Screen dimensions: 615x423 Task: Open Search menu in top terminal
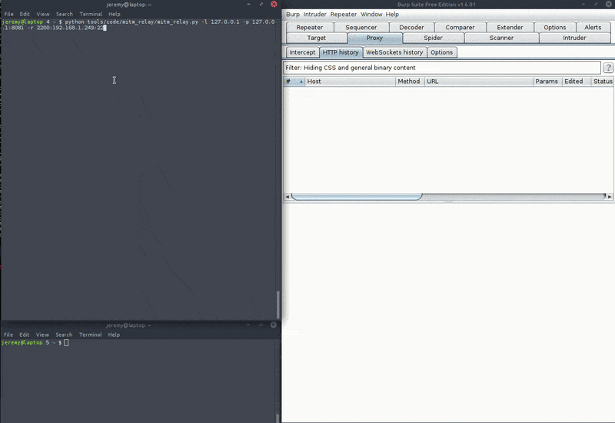point(65,14)
